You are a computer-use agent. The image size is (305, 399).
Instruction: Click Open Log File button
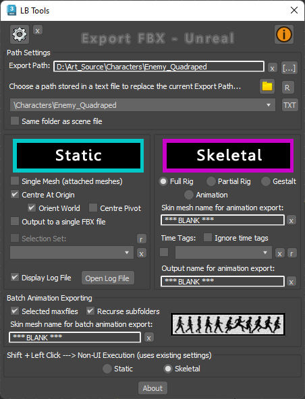tap(108, 278)
